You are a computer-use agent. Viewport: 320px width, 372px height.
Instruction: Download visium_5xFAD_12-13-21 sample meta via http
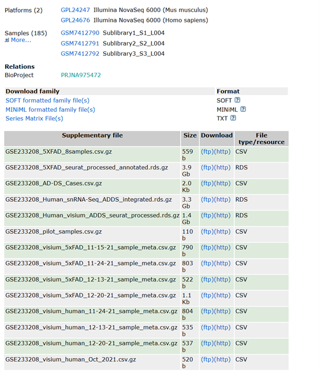(x=222, y=280)
